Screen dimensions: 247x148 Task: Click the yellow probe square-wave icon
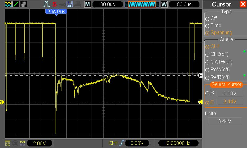tap(23, 143)
